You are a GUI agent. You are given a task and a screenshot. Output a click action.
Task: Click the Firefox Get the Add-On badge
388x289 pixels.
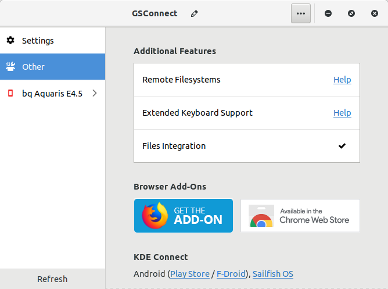(184, 216)
